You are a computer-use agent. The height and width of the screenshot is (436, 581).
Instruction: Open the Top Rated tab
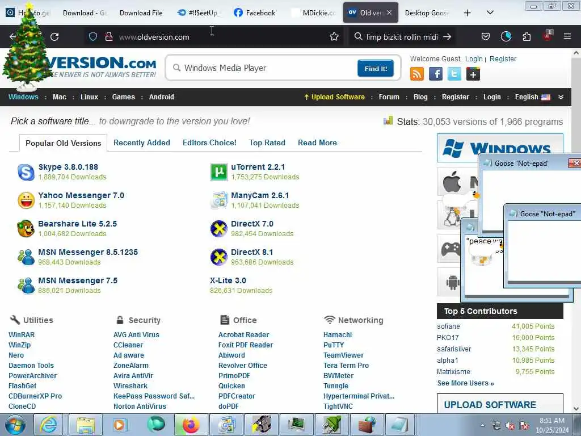coord(267,142)
